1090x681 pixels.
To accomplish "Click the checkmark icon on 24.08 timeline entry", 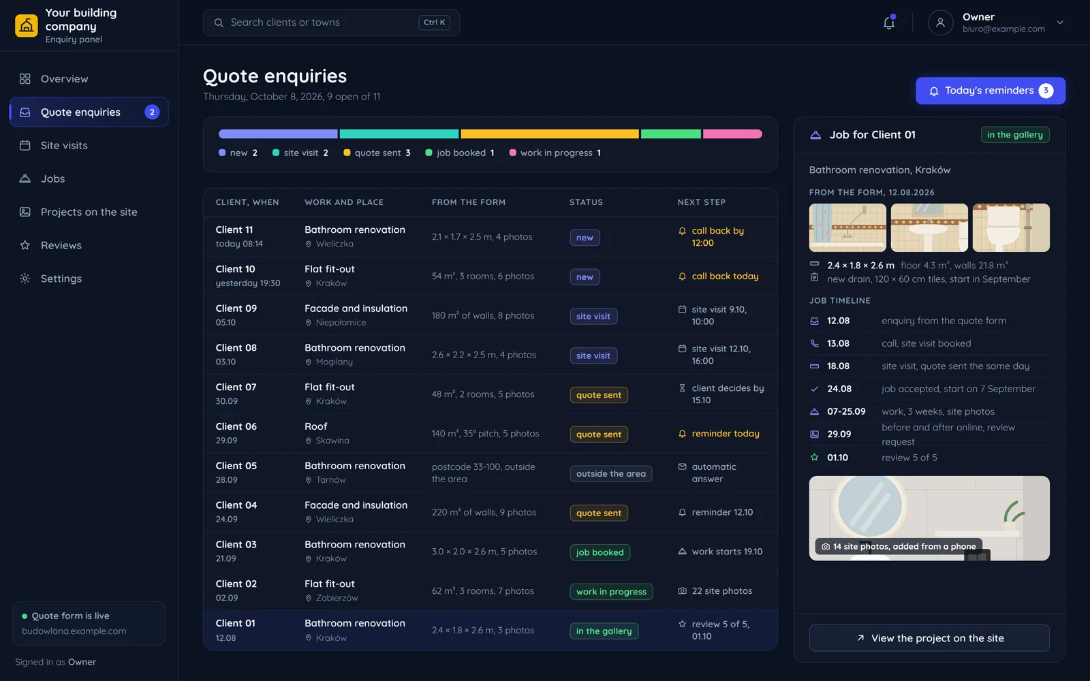I will tap(814, 389).
